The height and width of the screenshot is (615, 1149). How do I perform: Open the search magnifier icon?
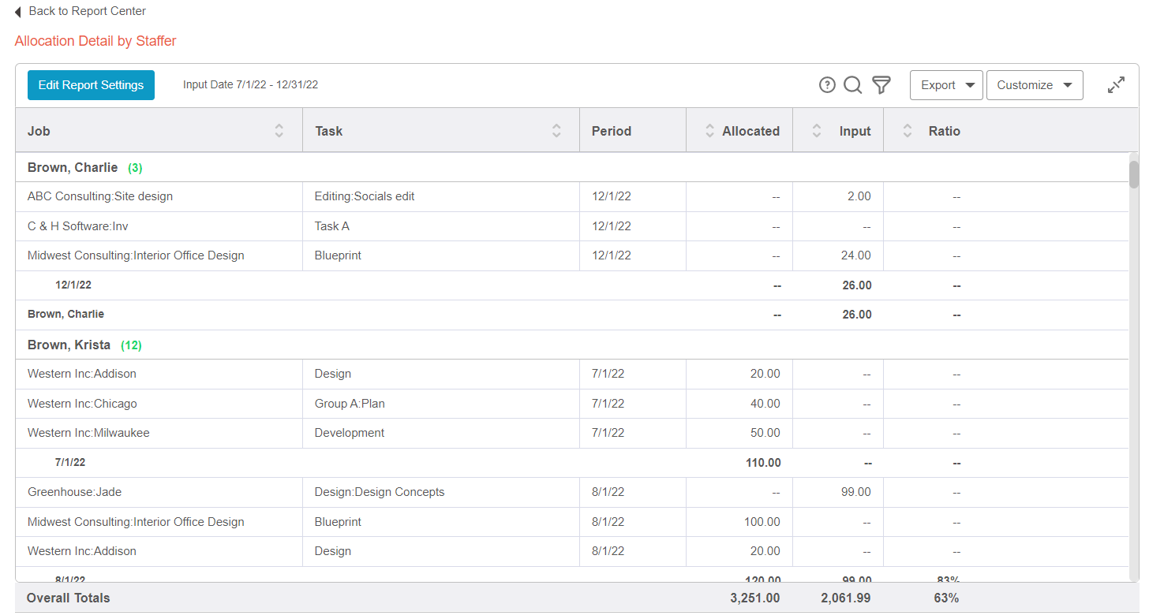point(852,85)
